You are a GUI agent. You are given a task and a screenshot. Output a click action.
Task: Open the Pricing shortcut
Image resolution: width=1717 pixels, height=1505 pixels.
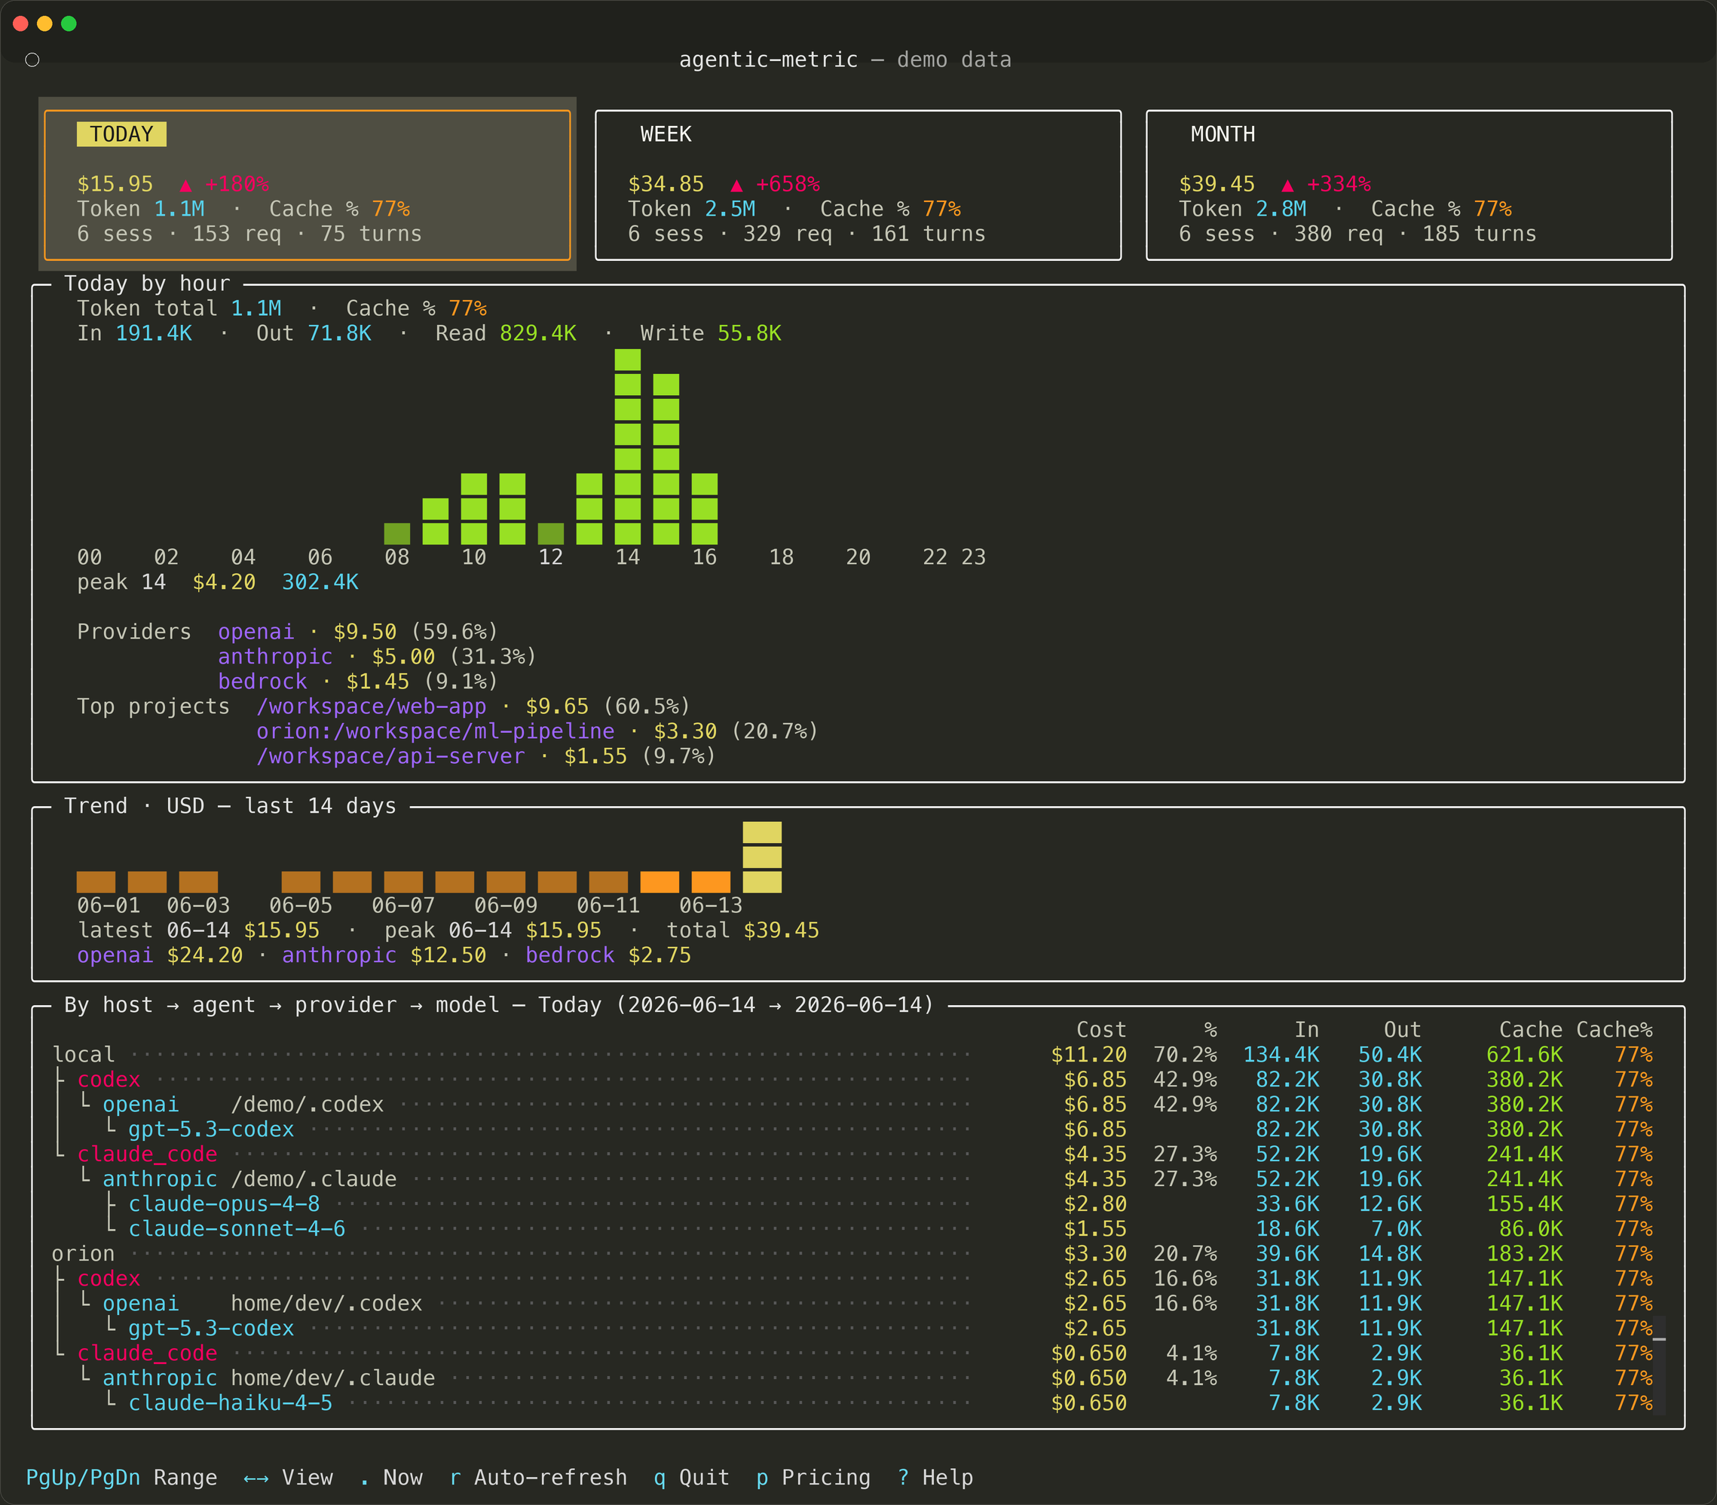coord(813,1477)
